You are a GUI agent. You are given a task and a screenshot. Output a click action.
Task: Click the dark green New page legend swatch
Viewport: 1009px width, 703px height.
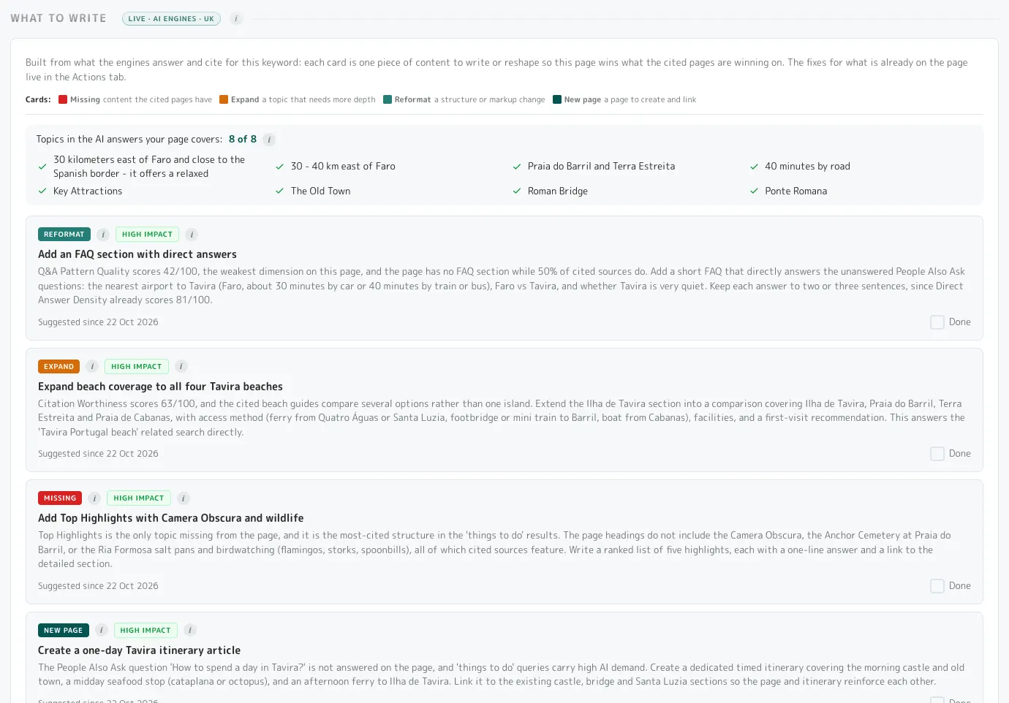coord(557,99)
